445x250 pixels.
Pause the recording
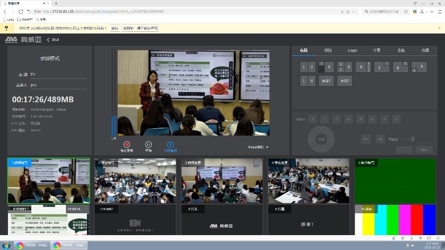pyautogui.click(x=149, y=144)
